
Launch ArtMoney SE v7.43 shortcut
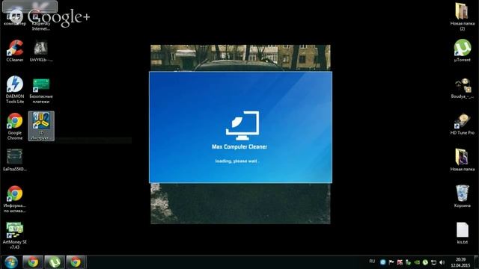coord(15,235)
